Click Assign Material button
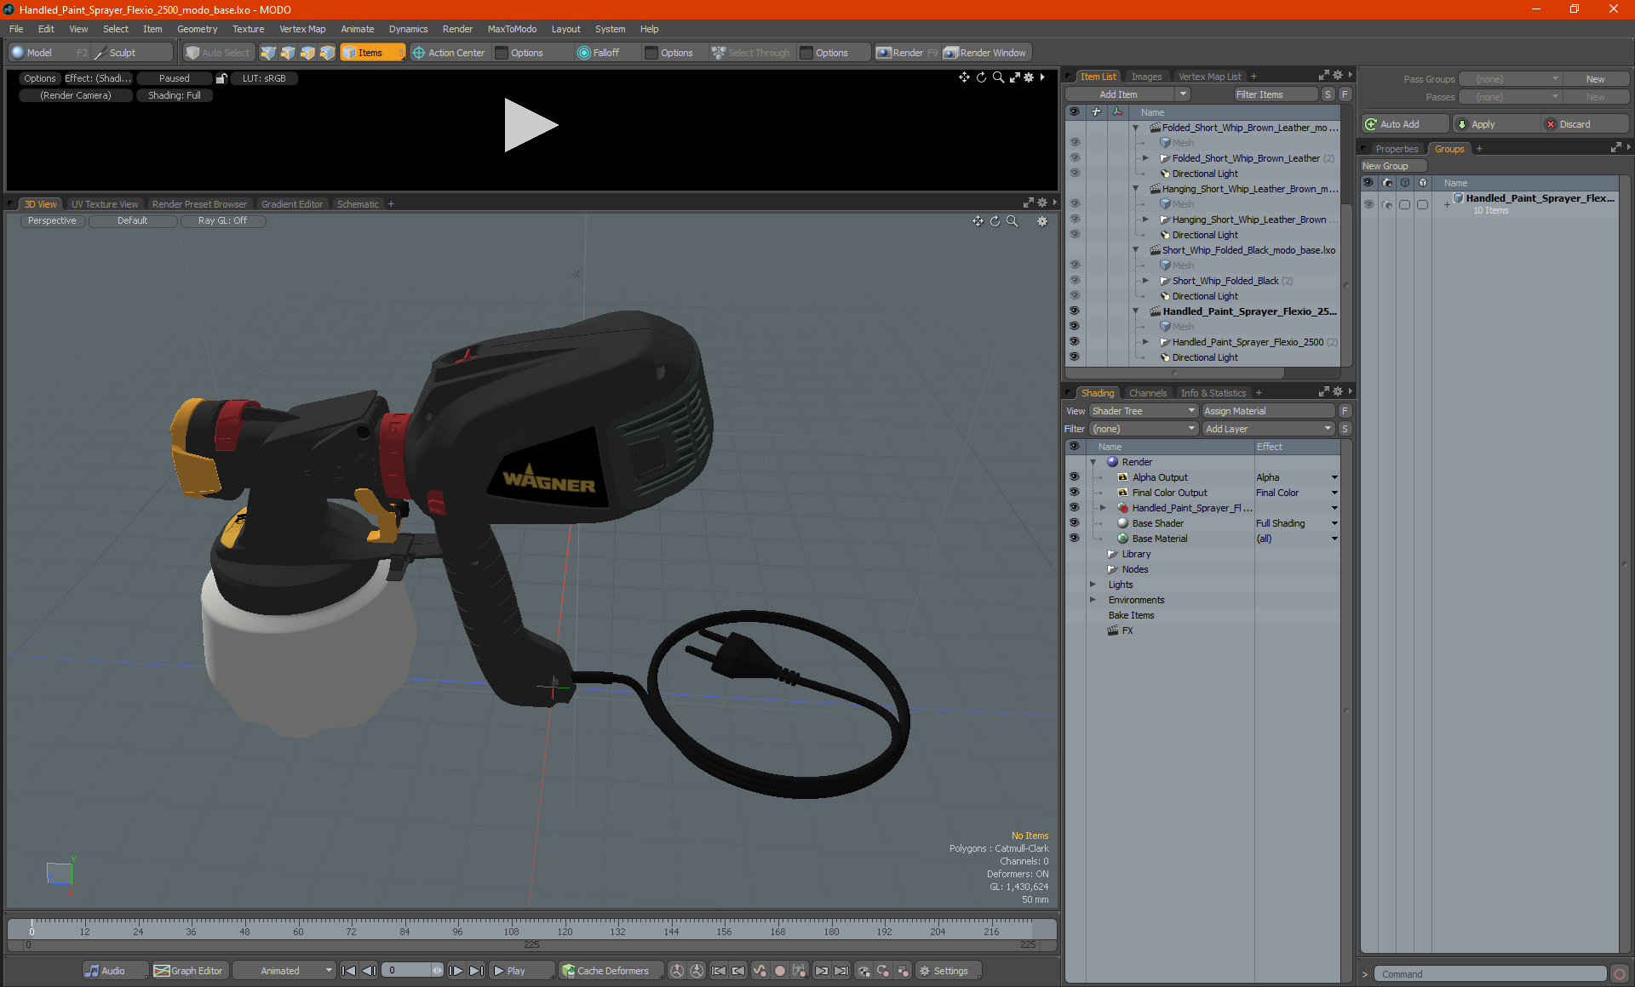Image resolution: width=1635 pixels, height=987 pixels. click(x=1268, y=411)
